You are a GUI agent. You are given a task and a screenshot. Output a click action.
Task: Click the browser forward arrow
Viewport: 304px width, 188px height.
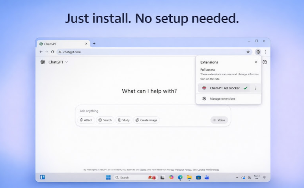click(x=47, y=52)
